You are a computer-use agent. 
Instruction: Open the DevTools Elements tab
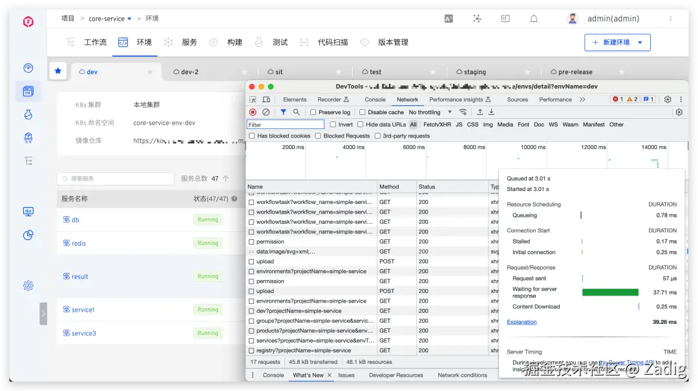(x=295, y=99)
